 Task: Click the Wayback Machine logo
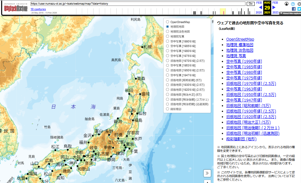click(x=15, y=8)
